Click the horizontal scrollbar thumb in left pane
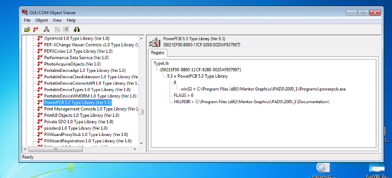392x178 pixels. click(x=56, y=149)
